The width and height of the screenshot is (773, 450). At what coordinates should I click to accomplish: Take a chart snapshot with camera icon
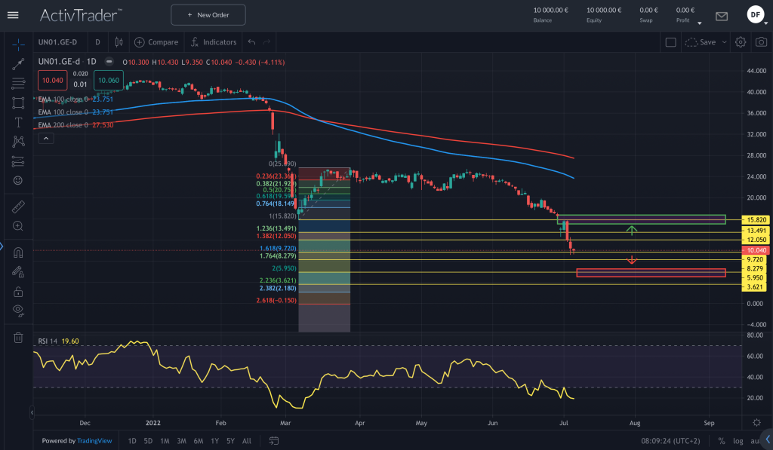(760, 42)
